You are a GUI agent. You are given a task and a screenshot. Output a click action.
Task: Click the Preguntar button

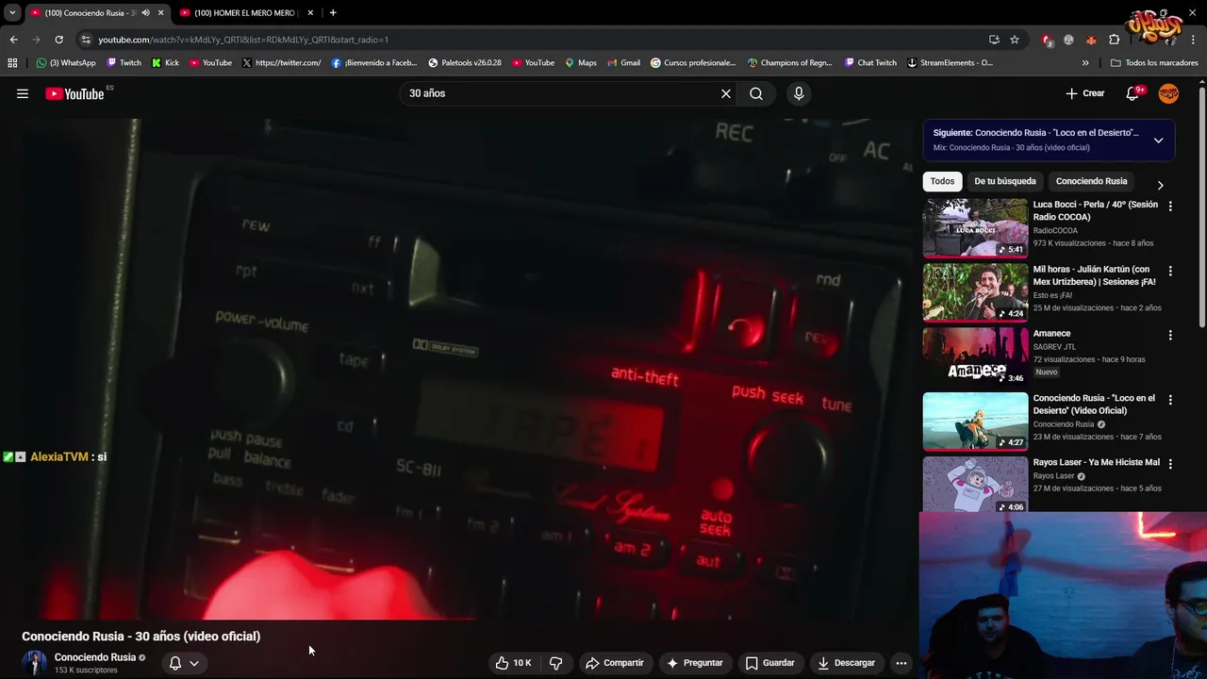click(x=695, y=663)
